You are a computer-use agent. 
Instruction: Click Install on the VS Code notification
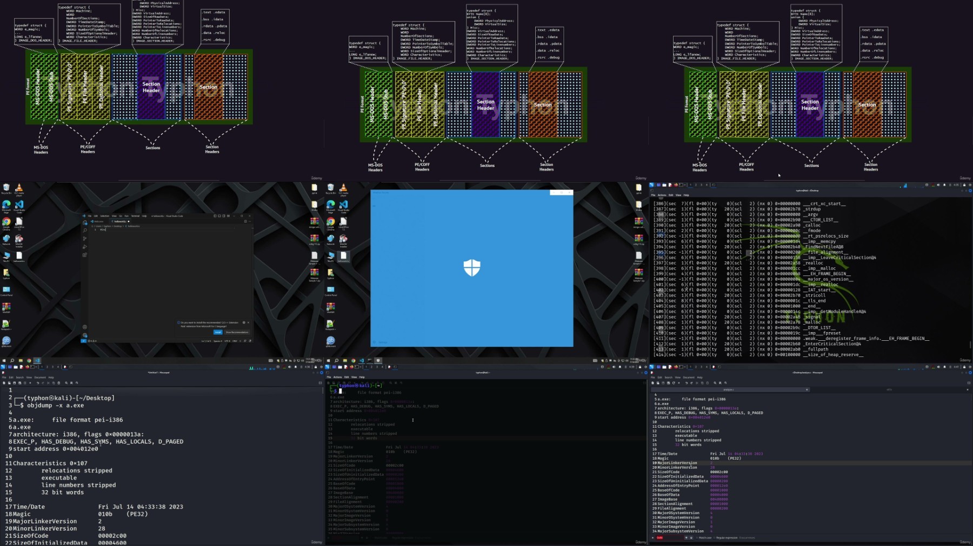(x=218, y=332)
